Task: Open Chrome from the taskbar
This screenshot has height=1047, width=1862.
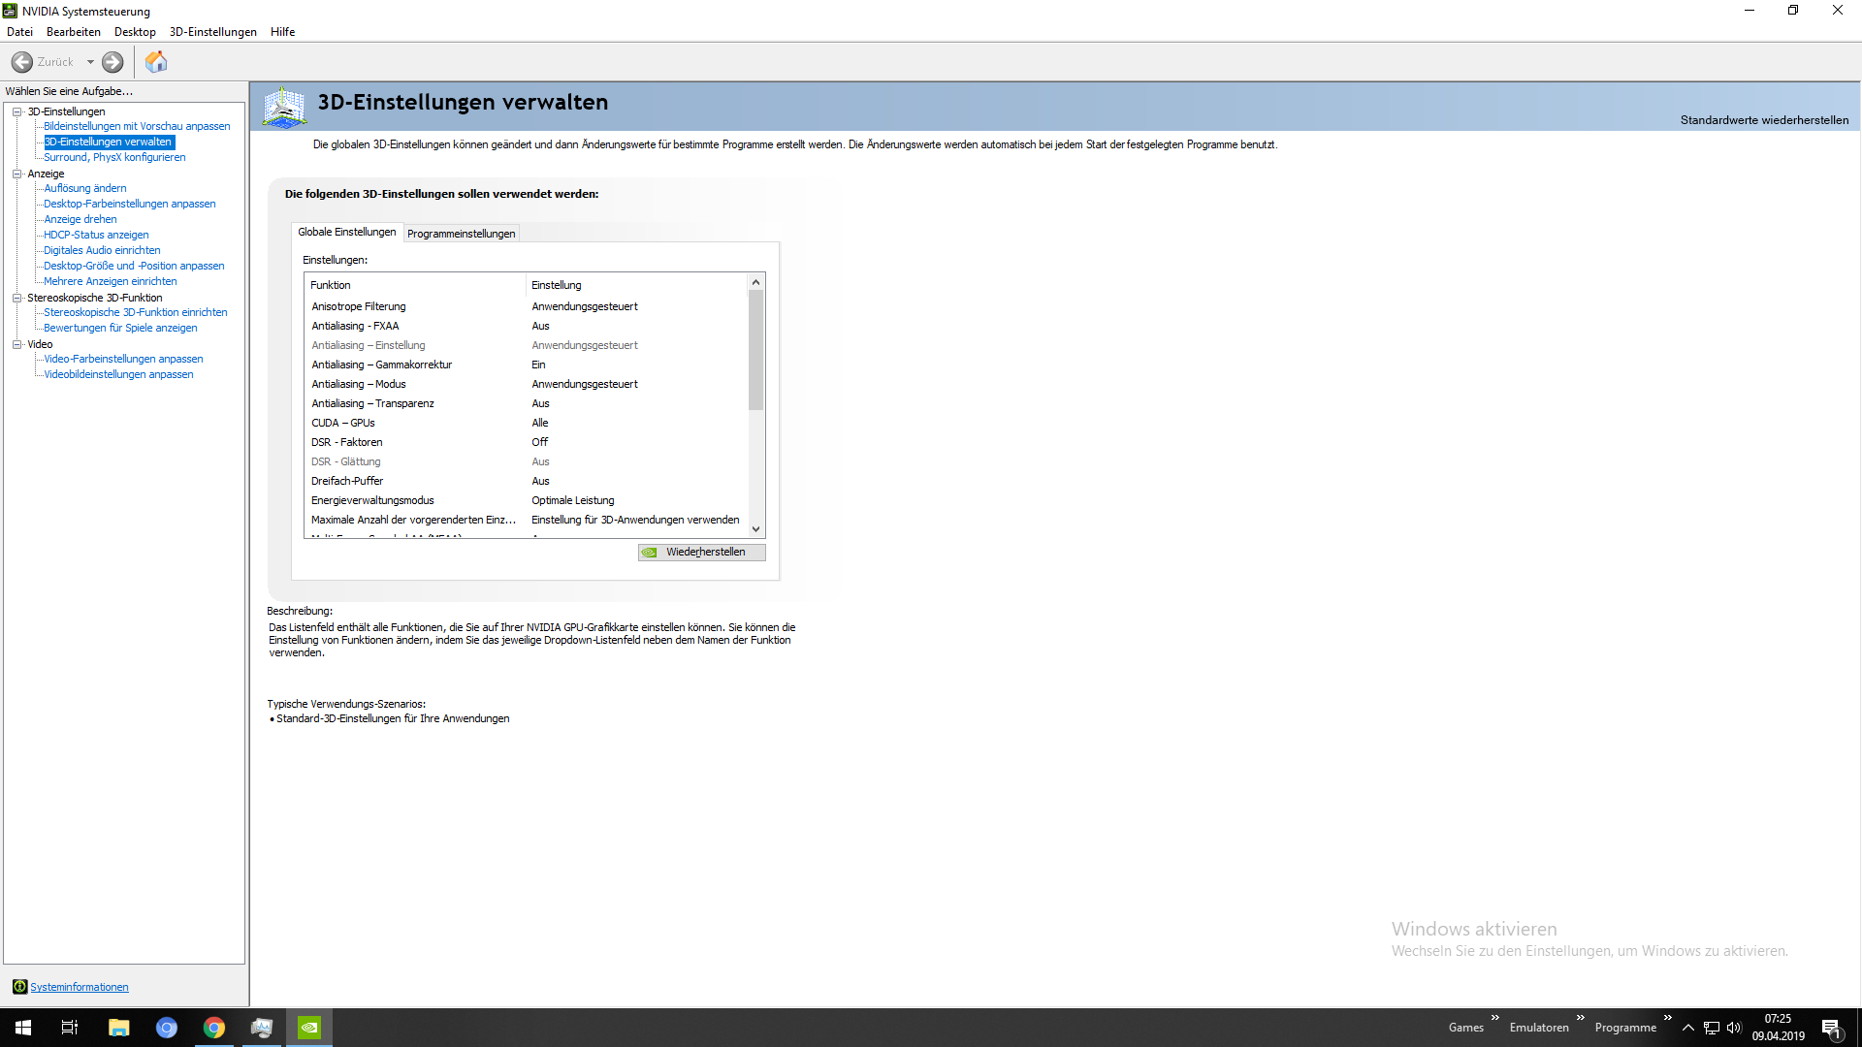Action: click(x=213, y=1028)
